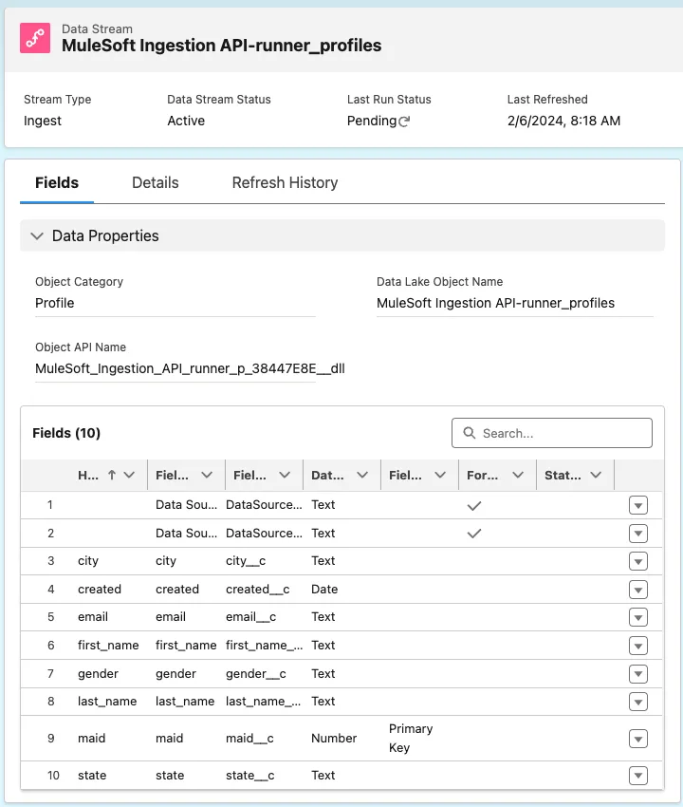This screenshot has width=683, height=807.
Task: Click the Fields (10) heading
Action: pos(66,433)
